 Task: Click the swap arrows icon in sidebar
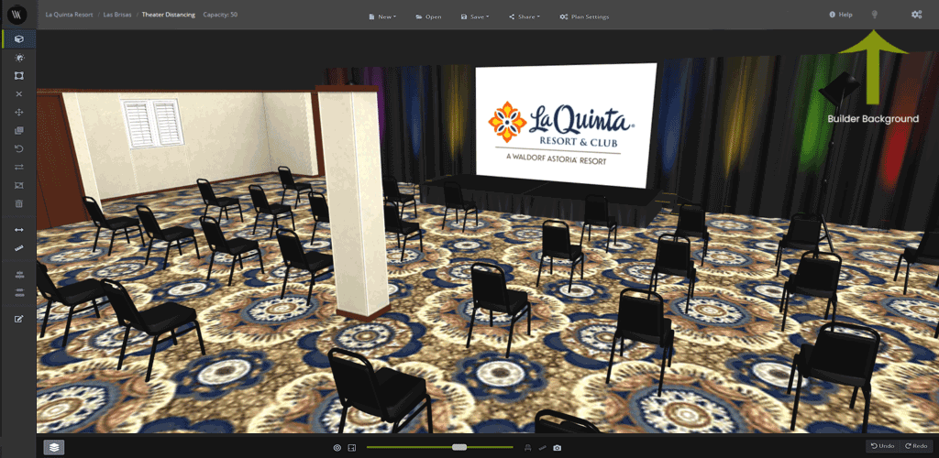[x=19, y=167]
